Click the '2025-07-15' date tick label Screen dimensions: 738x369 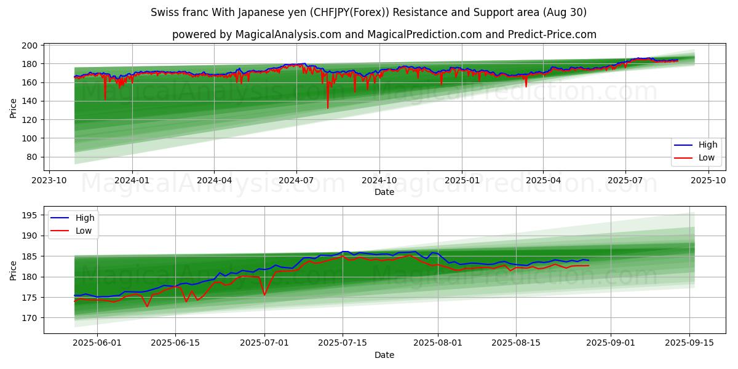coord(343,343)
